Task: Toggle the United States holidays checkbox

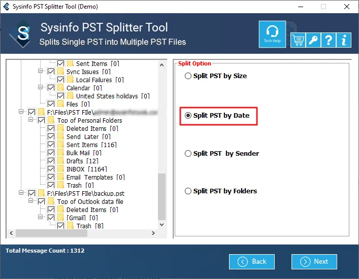Action: click(60, 96)
